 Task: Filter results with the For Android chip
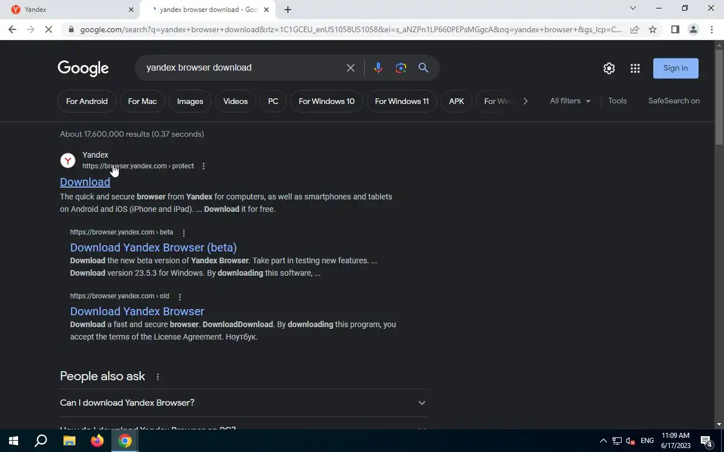(x=87, y=101)
